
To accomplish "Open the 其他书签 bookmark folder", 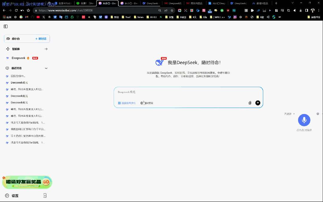I will coord(314,17).
